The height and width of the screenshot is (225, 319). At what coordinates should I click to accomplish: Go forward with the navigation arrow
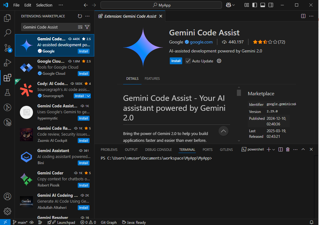pos(94,5)
